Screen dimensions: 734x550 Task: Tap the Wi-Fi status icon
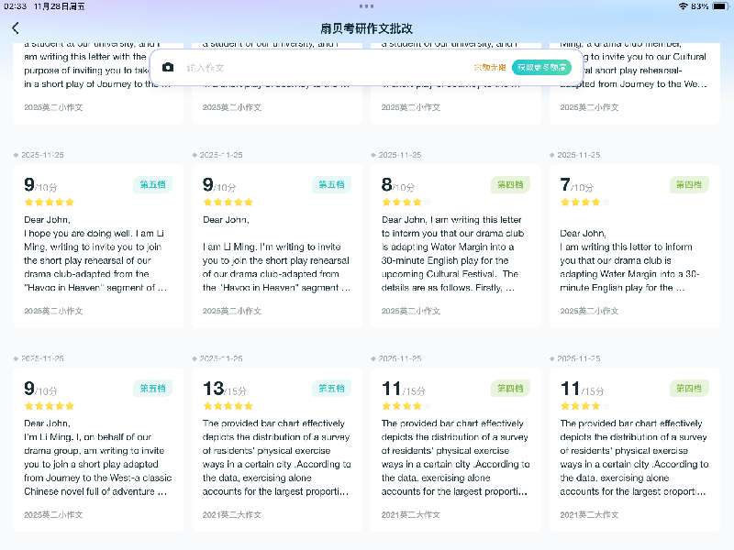[x=683, y=6]
